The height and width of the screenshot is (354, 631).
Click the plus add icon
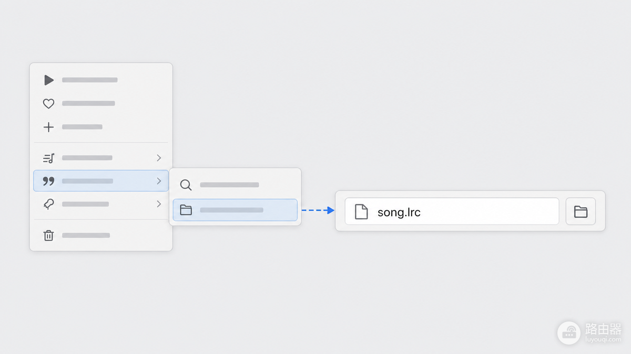pos(48,127)
